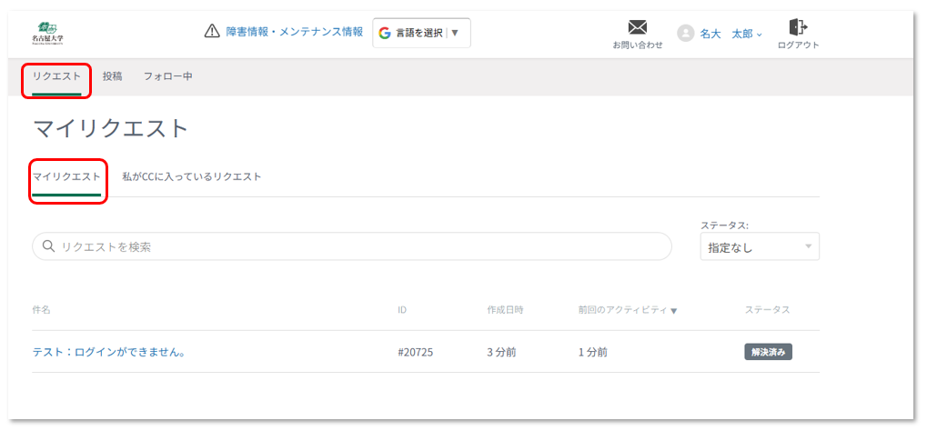Click the magnifying glass search icon
This screenshot has height=431, width=927.
click(x=48, y=246)
